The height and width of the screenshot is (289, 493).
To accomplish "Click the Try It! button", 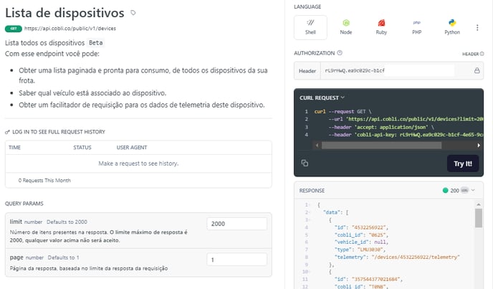I will tap(463, 164).
